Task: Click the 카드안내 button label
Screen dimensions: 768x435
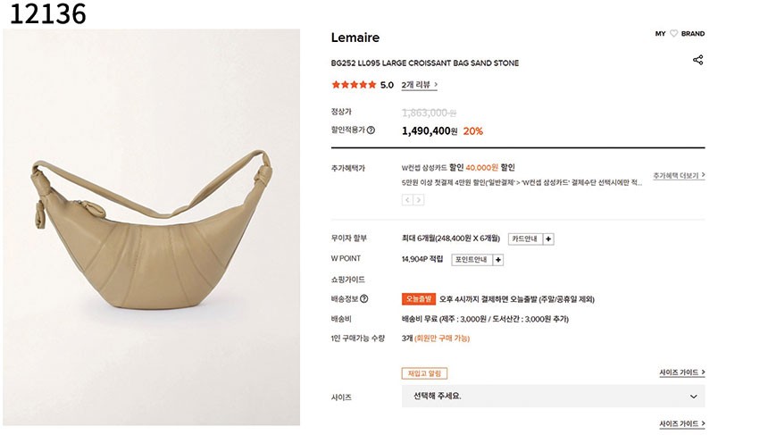Action: [x=525, y=238]
